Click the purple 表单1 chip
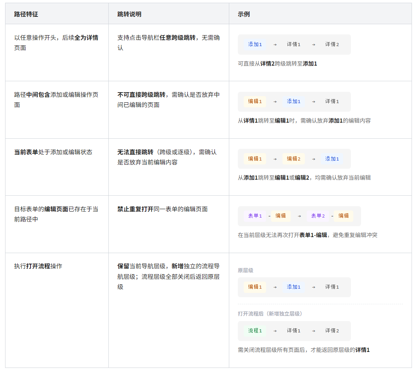 coord(255,216)
